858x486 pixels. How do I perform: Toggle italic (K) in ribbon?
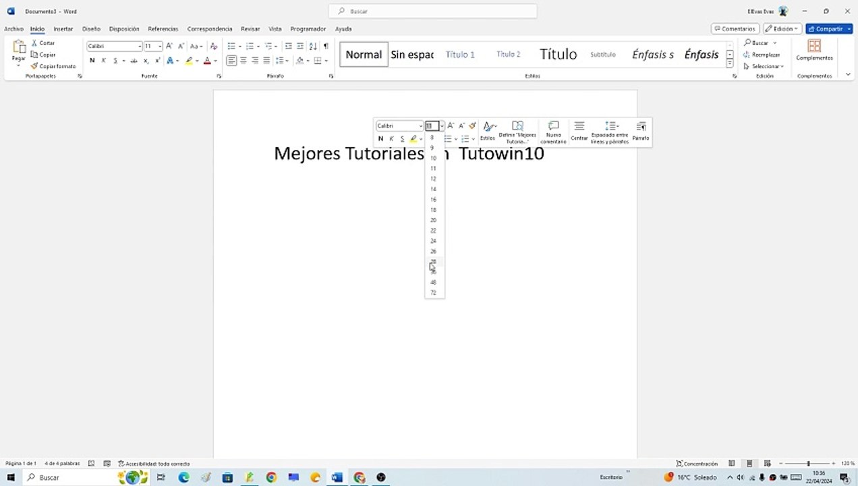click(x=103, y=61)
